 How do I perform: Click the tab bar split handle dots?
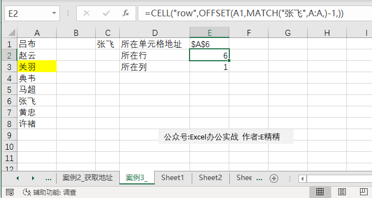(290, 178)
